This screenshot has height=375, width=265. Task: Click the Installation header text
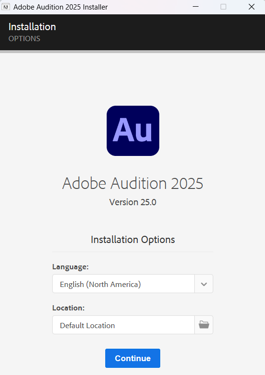[32, 27]
